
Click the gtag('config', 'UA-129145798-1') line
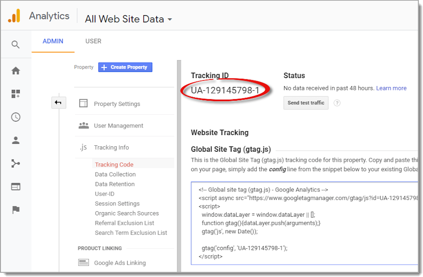(x=245, y=248)
